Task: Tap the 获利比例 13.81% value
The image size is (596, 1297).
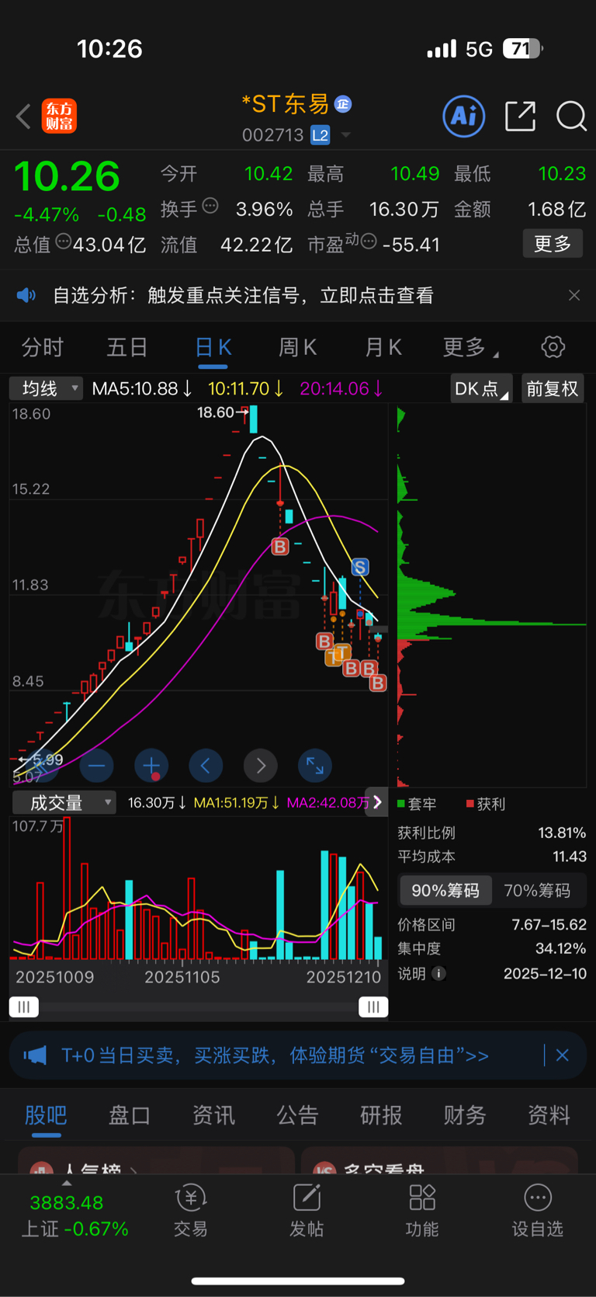Action: tap(562, 833)
